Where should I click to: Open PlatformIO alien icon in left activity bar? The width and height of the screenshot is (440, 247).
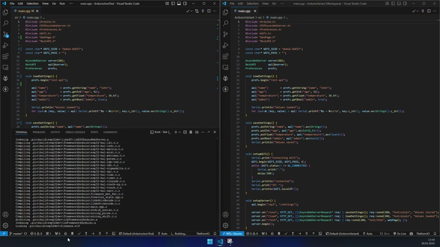[x=5, y=78]
